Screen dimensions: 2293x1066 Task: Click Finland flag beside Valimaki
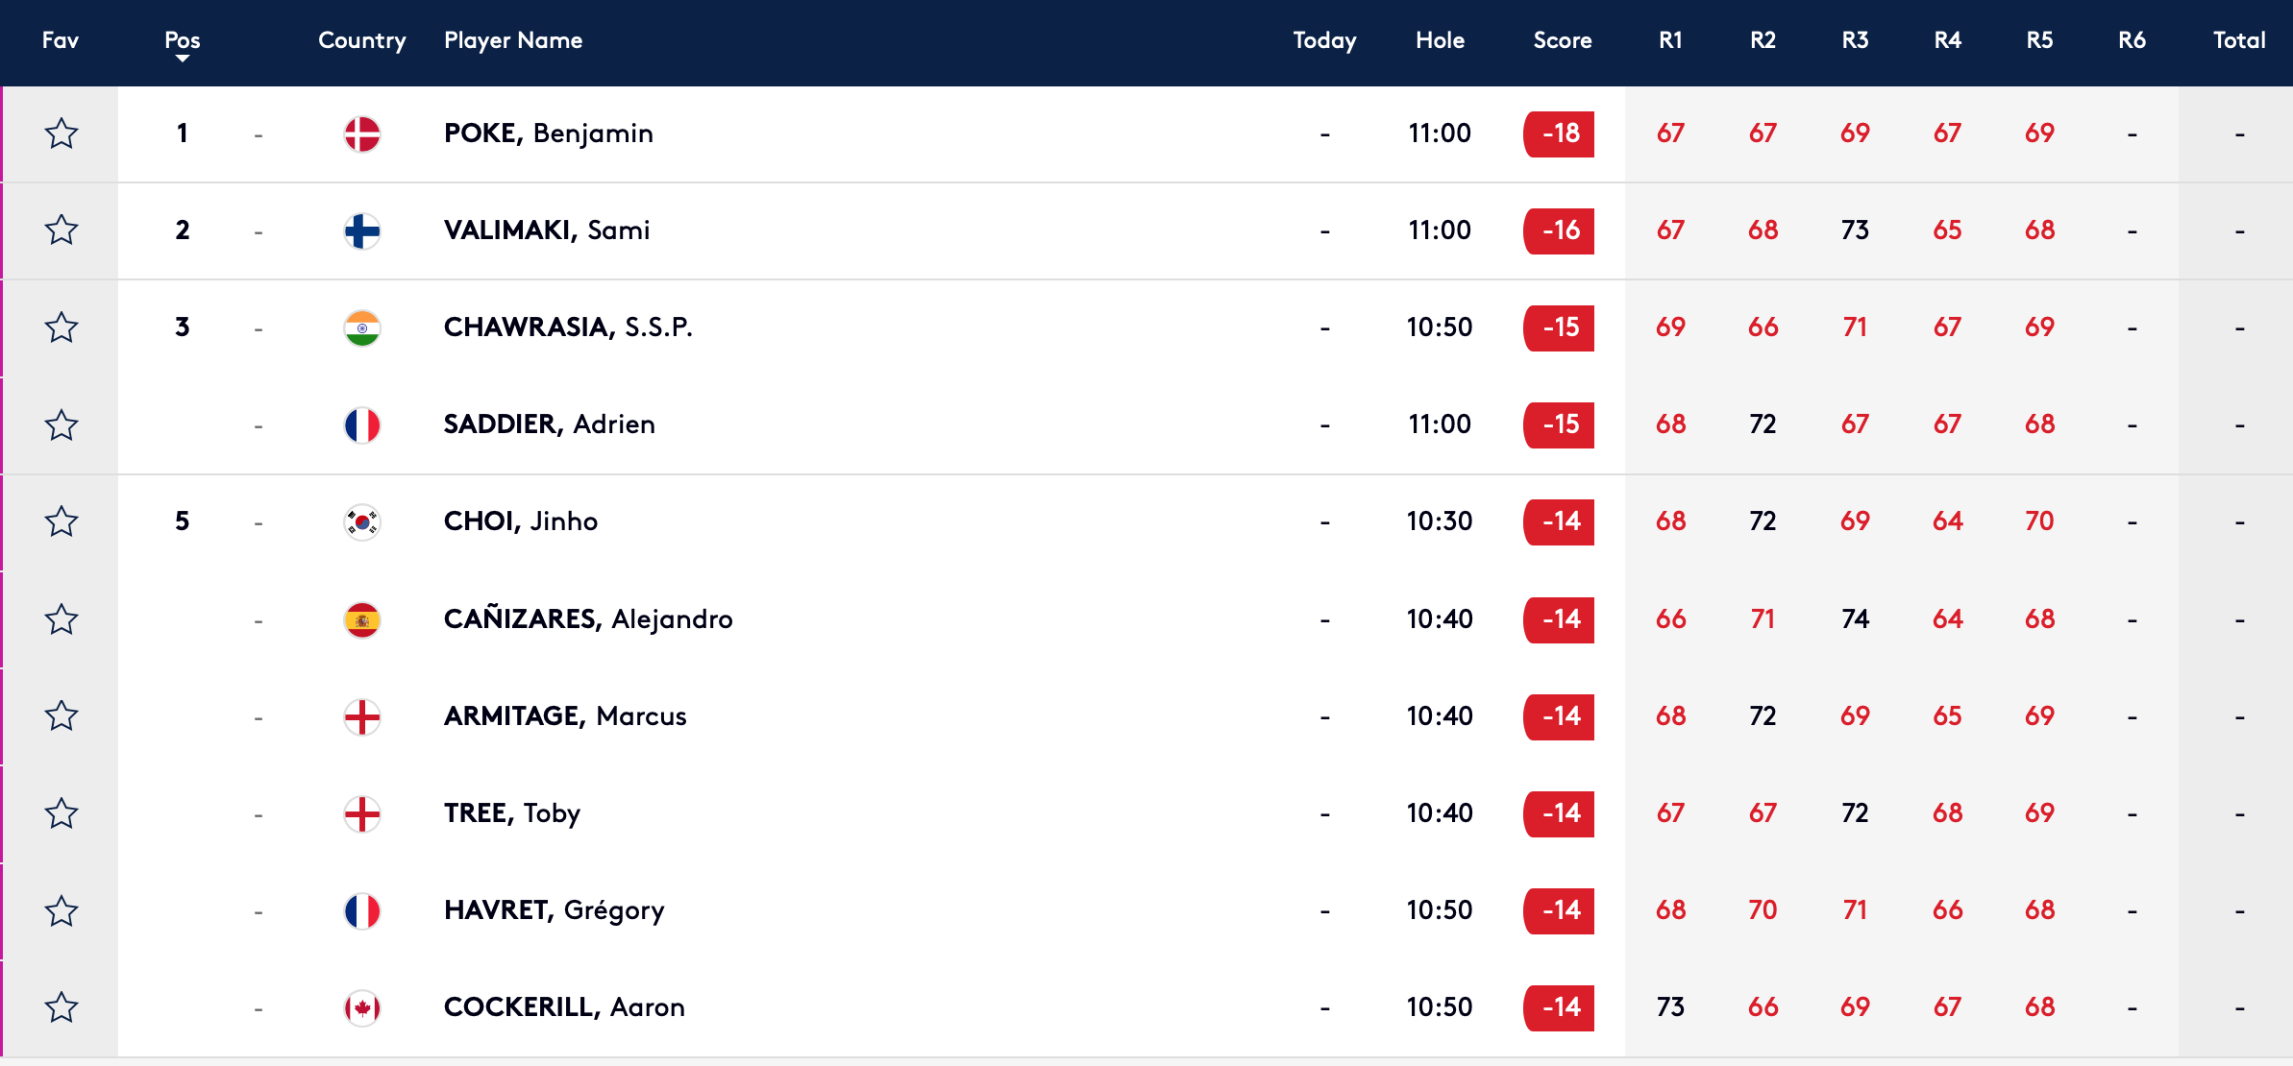click(362, 230)
